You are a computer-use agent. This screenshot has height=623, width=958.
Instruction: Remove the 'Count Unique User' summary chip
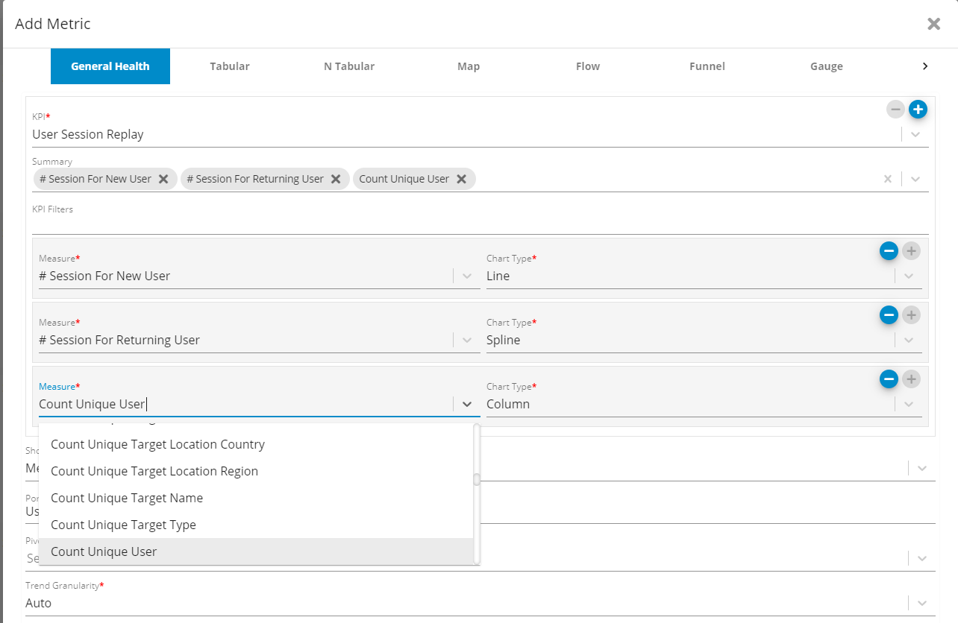[x=461, y=179]
